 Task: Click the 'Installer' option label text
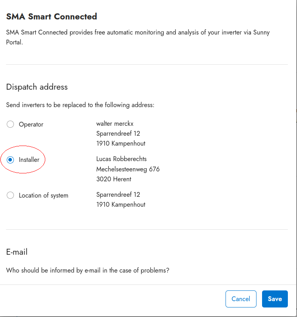tap(29, 160)
